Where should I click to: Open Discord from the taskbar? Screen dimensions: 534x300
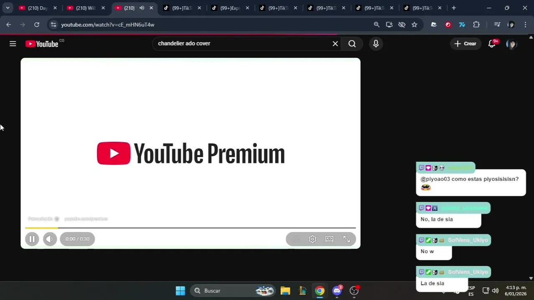(337, 291)
